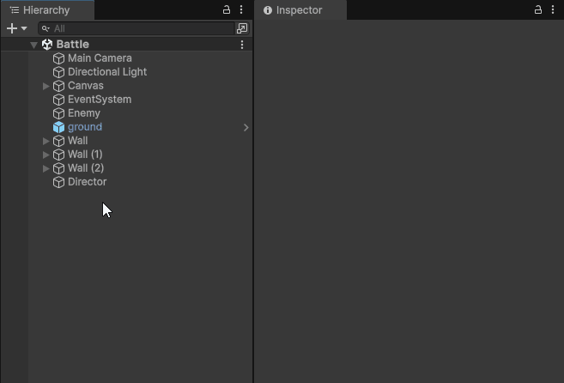Expand the Canvas object
Screen dimensions: 564x383
click(46, 86)
